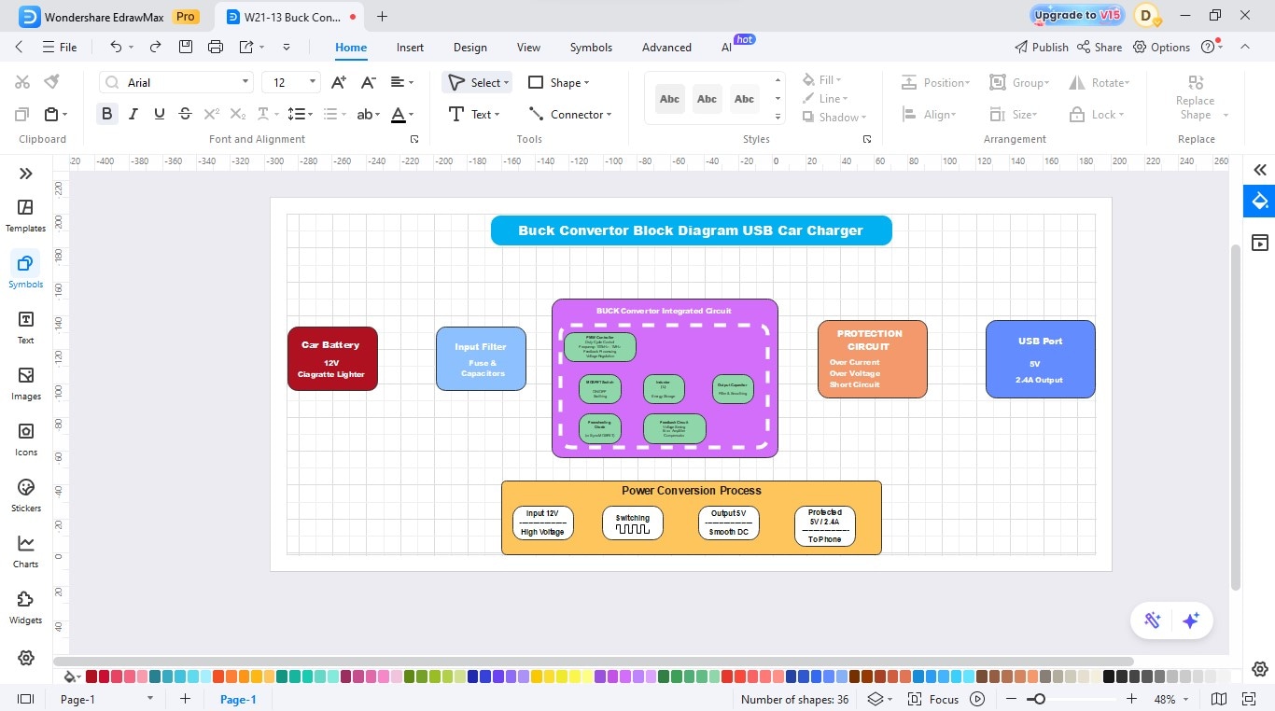Click the AI sparkle assistant button

coord(1190,621)
